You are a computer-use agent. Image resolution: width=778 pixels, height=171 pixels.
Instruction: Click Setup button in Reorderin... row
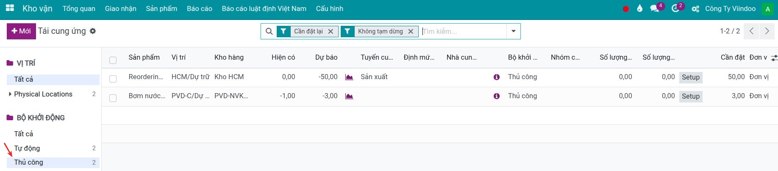coord(691,77)
